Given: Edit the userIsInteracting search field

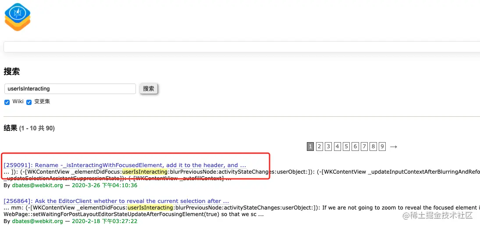Looking at the screenshot, I should (x=70, y=89).
